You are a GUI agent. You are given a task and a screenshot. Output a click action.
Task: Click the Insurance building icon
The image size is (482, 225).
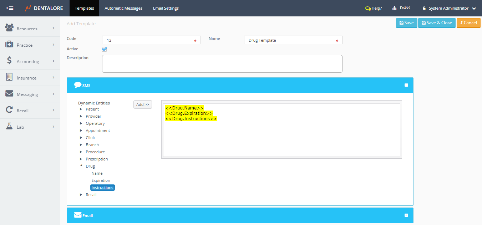click(9, 77)
